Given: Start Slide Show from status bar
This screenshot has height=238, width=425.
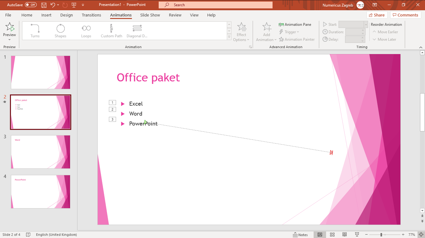Looking at the screenshot, I should click(357, 235).
